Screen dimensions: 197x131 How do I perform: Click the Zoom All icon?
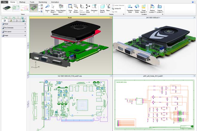(x=70, y=6)
